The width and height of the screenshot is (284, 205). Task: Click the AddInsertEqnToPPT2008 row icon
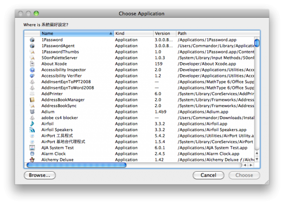(x=32, y=82)
